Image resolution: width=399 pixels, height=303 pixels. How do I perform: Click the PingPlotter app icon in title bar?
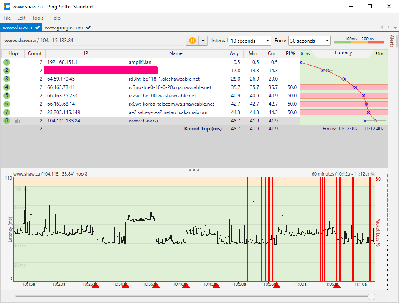tap(7, 6)
